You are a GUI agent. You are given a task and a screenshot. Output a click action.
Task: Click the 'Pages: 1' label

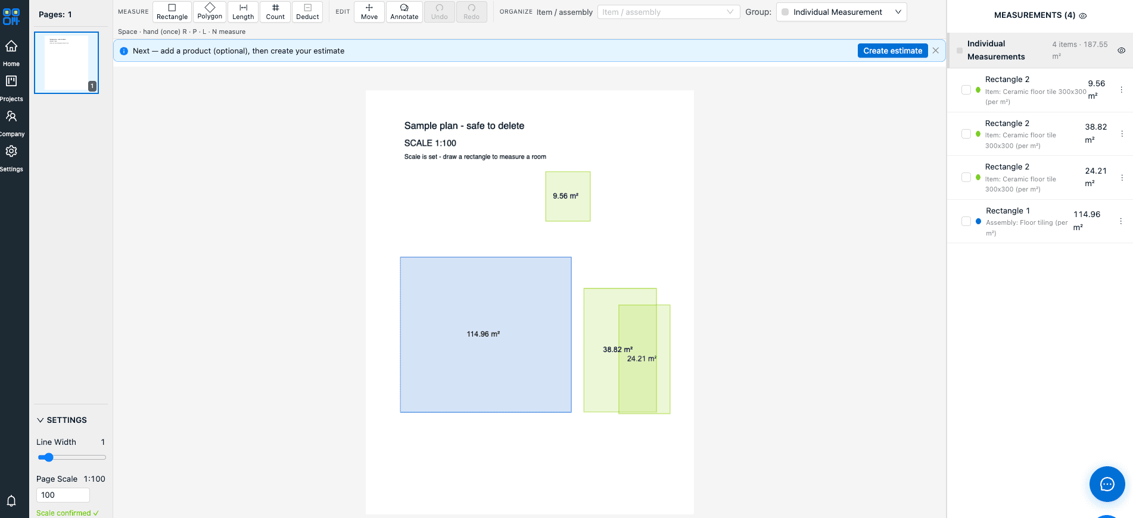pos(55,14)
